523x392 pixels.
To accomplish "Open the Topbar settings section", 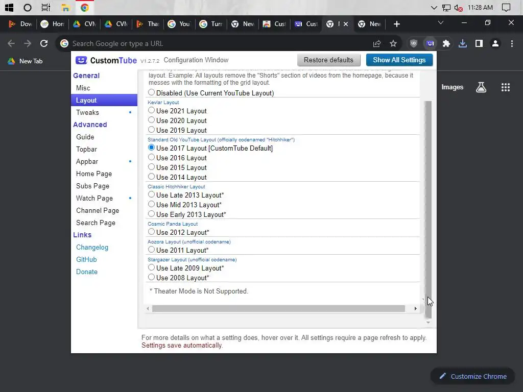I will click(x=104, y=150).
